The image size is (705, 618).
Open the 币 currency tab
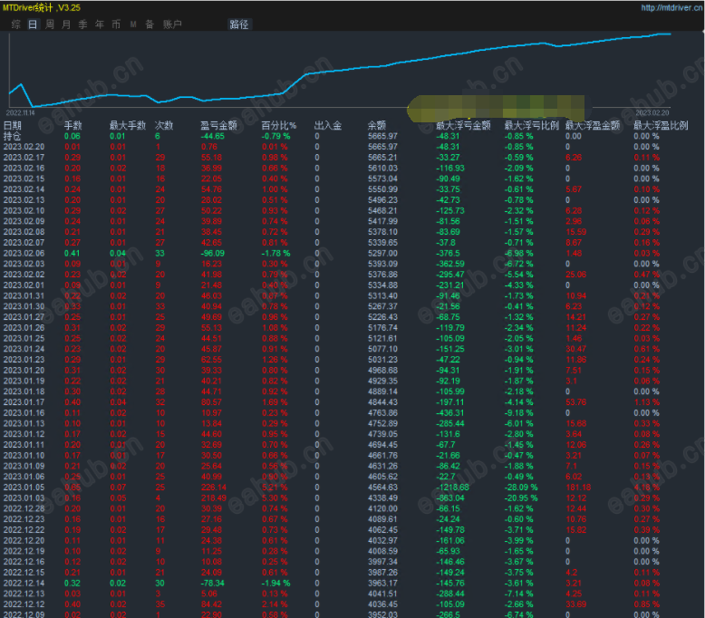click(x=116, y=24)
